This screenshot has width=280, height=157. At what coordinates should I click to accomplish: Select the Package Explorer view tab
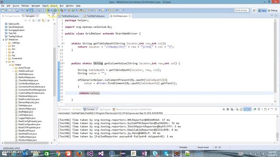pos(11,16)
